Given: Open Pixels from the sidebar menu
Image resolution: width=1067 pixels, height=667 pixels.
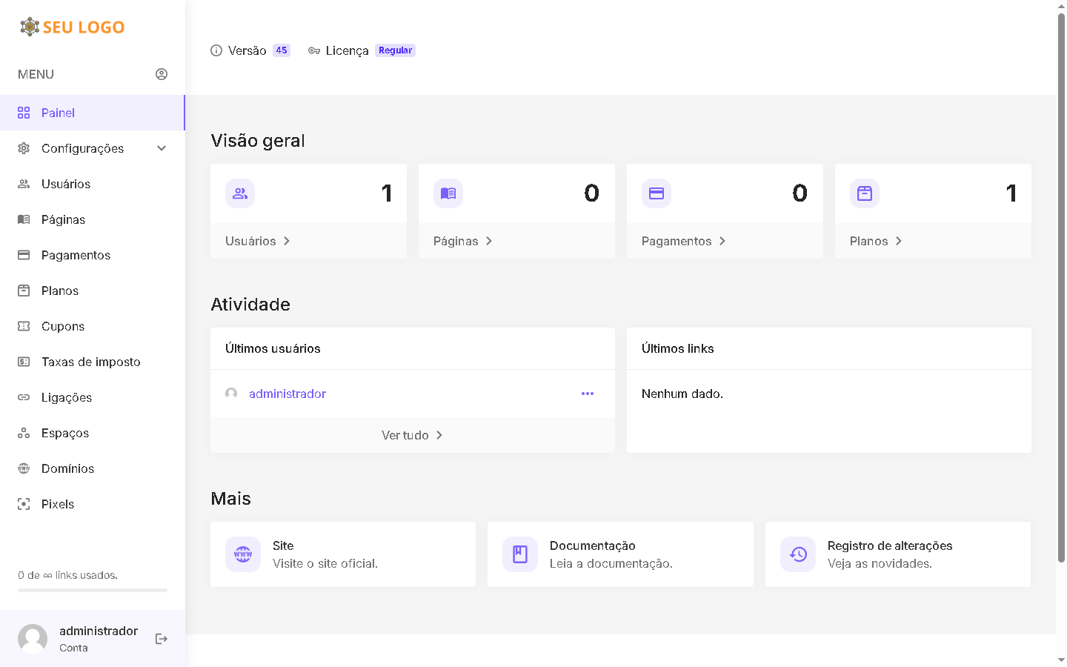Looking at the screenshot, I should tap(58, 504).
